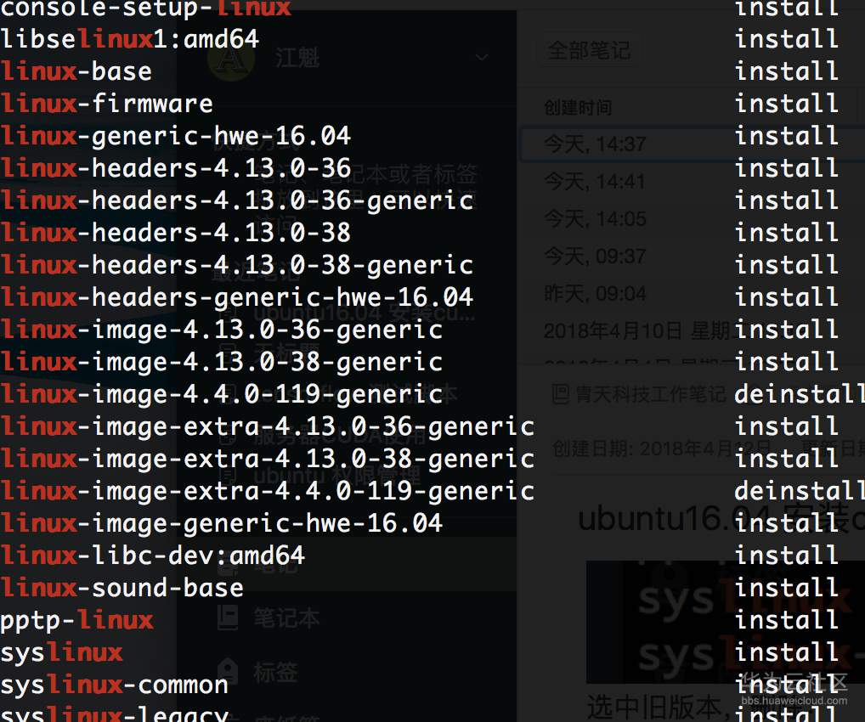
Task: Click deinstall status of linux-image-extra-4.4.0-119-generic
Action: 799,491
